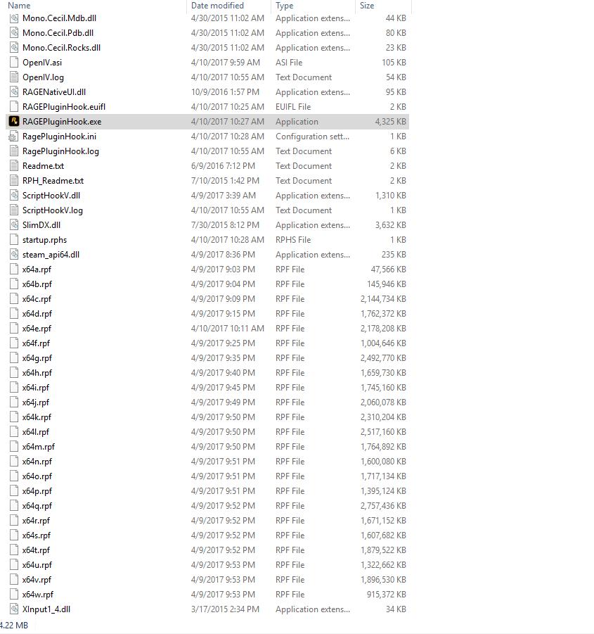
Task: Click file name x64u.rpf
Action: pos(37,565)
